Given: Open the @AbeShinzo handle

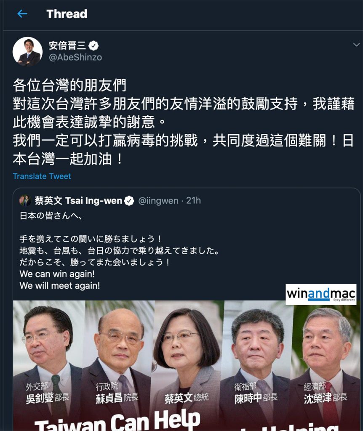Looking at the screenshot, I should pyautogui.click(x=75, y=57).
